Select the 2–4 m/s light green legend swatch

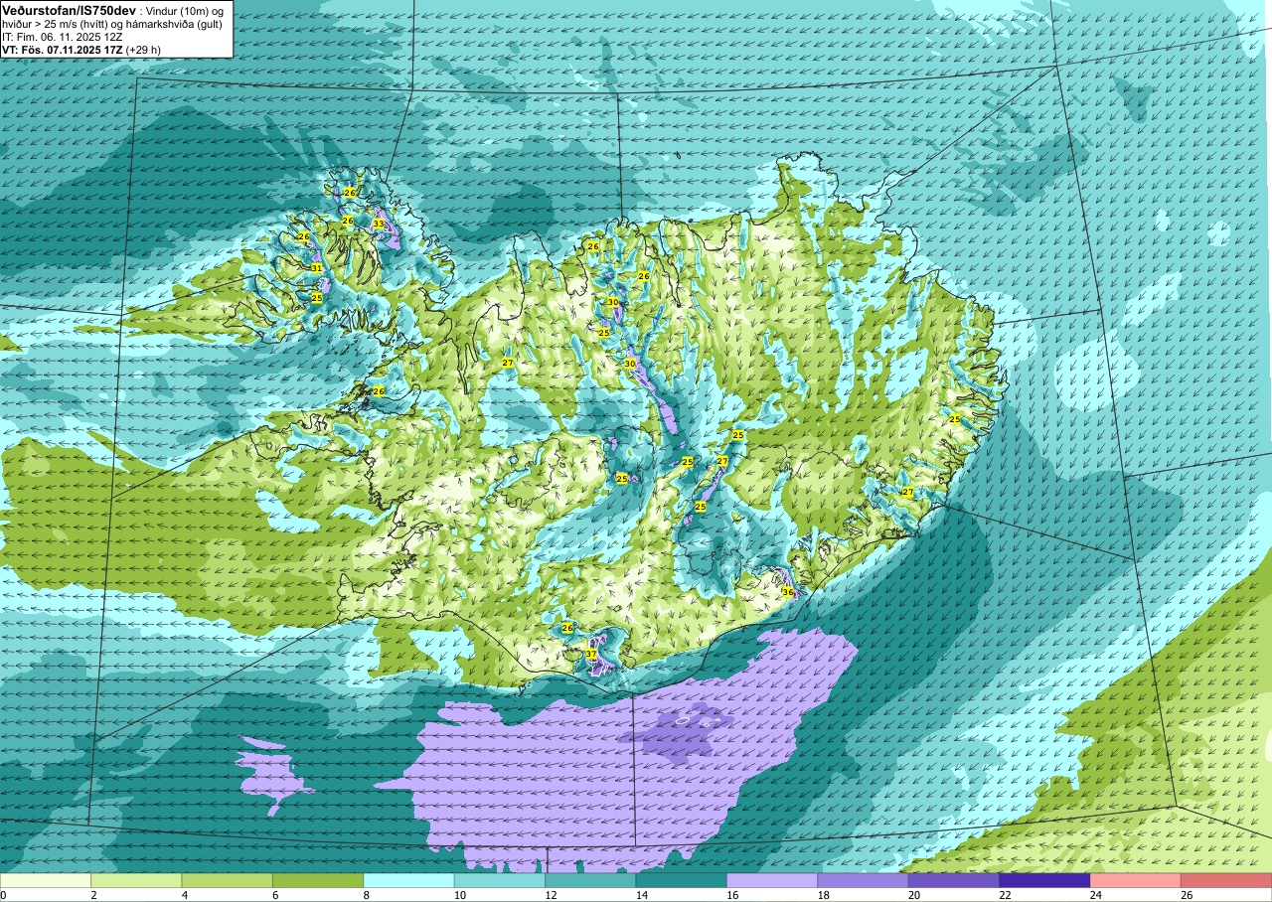pos(136,880)
